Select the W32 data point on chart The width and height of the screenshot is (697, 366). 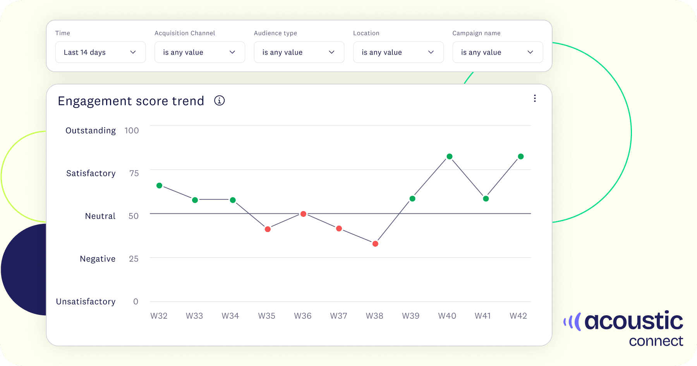pyautogui.click(x=159, y=186)
